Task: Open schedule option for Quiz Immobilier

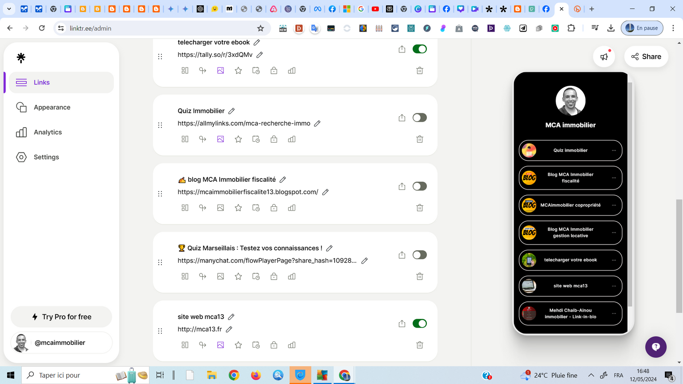Action: pyautogui.click(x=256, y=139)
